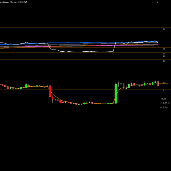The height and width of the screenshot is (171, 171).
Task: Click the price label 23
Action: coord(164,56)
